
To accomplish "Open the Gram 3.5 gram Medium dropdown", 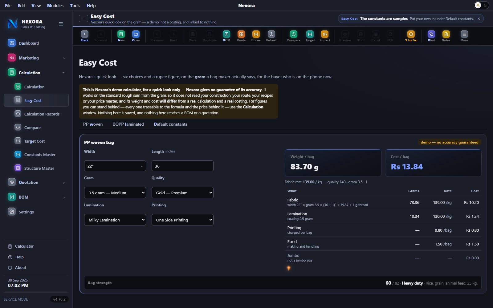I will click(115, 193).
